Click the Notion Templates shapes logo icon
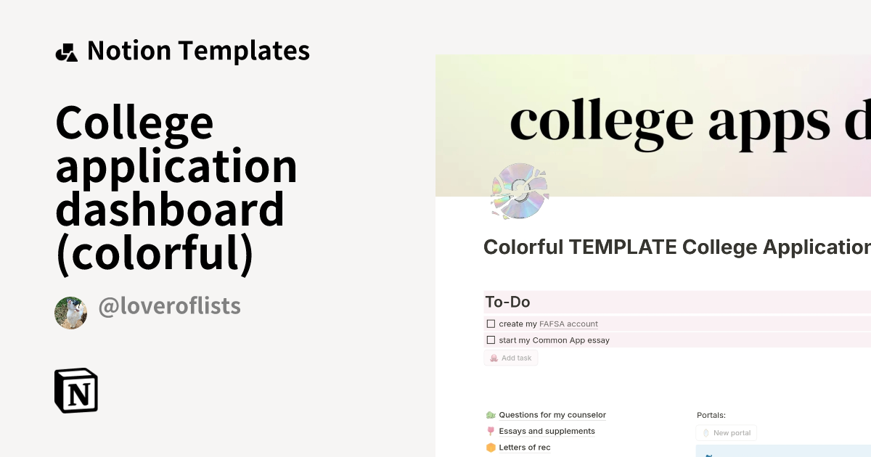This screenshot has height=457, width=871. pyautogui.click(x=66, y=52)
